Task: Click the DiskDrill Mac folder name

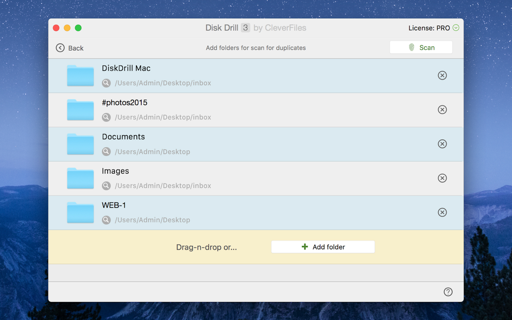Action: point(126,68)
